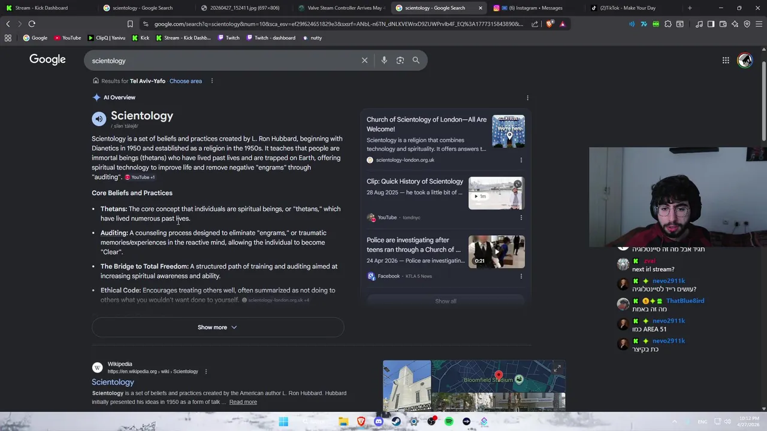Open the volume control in system tray

click(727, 421)
